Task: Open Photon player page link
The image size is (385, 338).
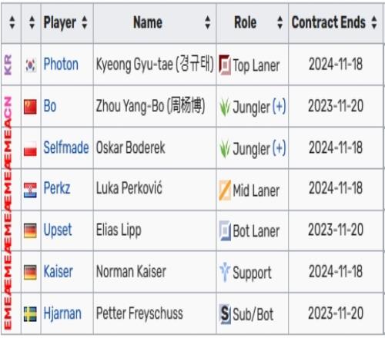Action: [x=61, y=64]
